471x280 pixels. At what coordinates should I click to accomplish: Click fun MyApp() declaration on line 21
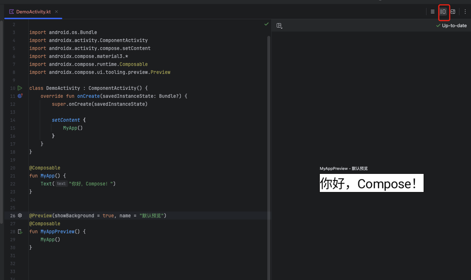48,176
